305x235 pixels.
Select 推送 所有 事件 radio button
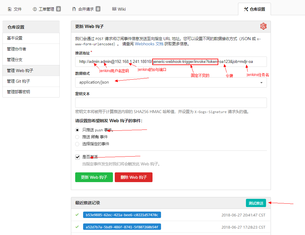pos(77,137)
